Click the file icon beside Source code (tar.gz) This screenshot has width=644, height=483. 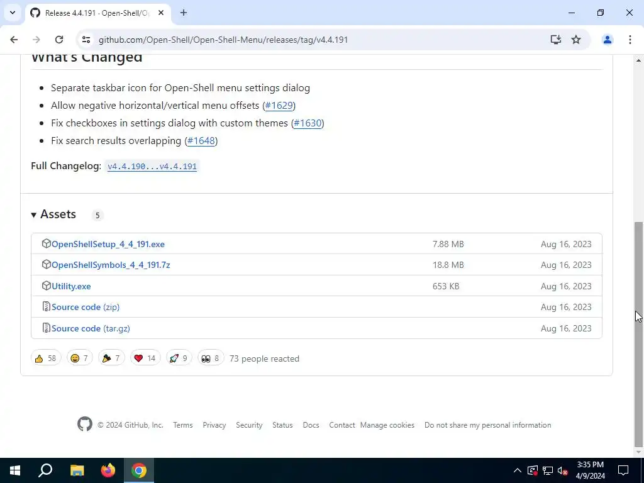(46, 328)
